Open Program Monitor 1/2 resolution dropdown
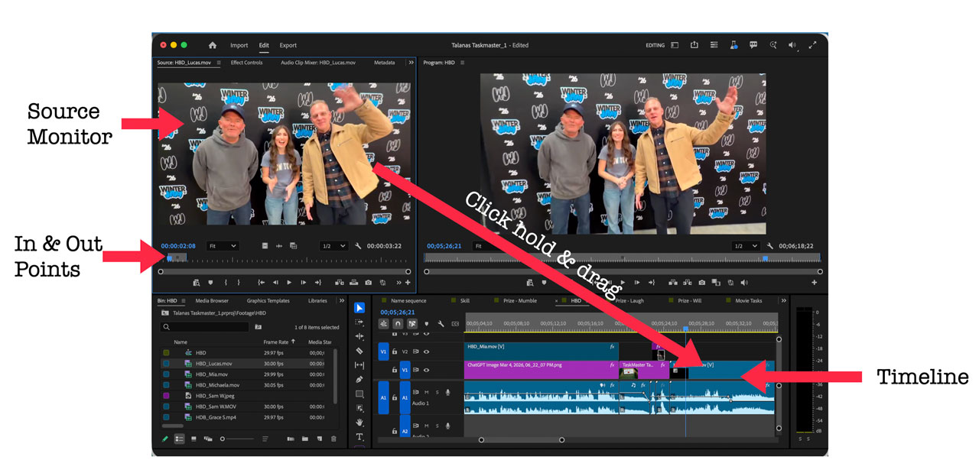 click(x=745, y=246)
